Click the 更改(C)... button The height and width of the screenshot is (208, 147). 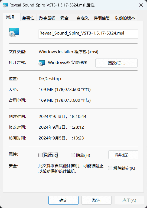click(116, 63)
